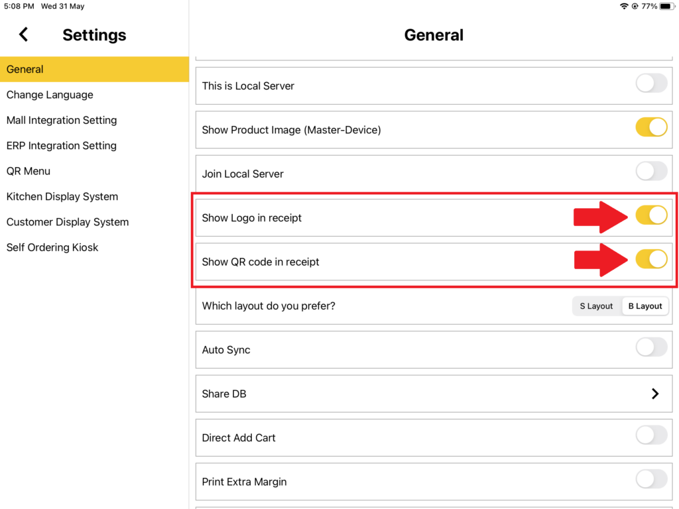Tap the back arrow beside Settings

tap(23, 34)
